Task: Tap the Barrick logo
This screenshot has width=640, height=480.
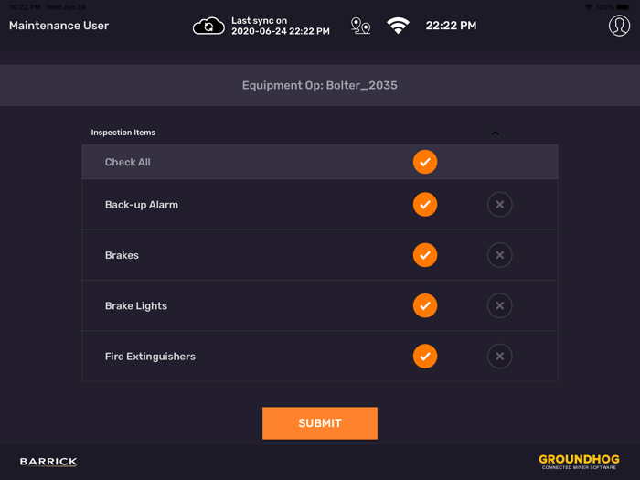Action: [48, 462]
